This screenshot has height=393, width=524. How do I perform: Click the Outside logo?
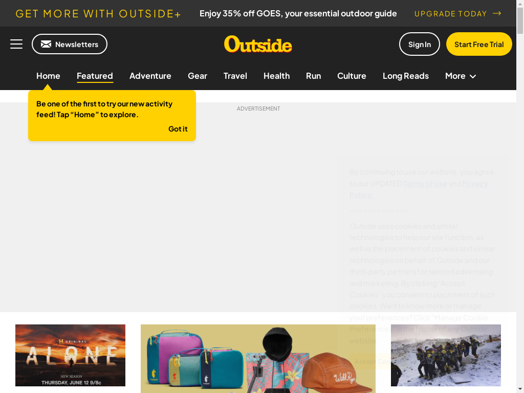[x=258, y=44]
